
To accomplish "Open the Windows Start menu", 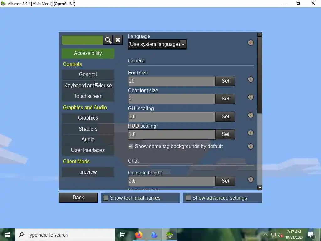I will pyautogui.click(x=8, y=235).
